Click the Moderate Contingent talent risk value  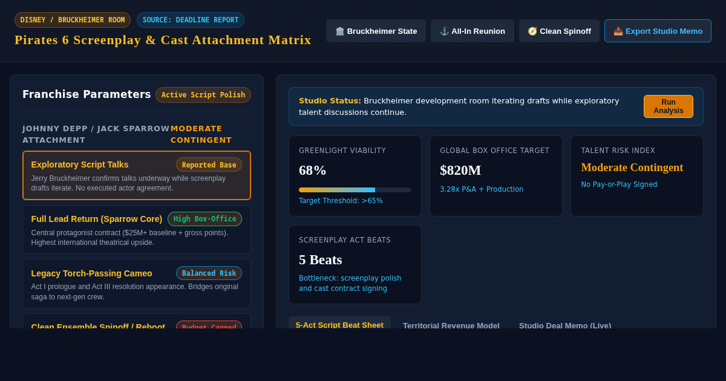tap(632, 168)
